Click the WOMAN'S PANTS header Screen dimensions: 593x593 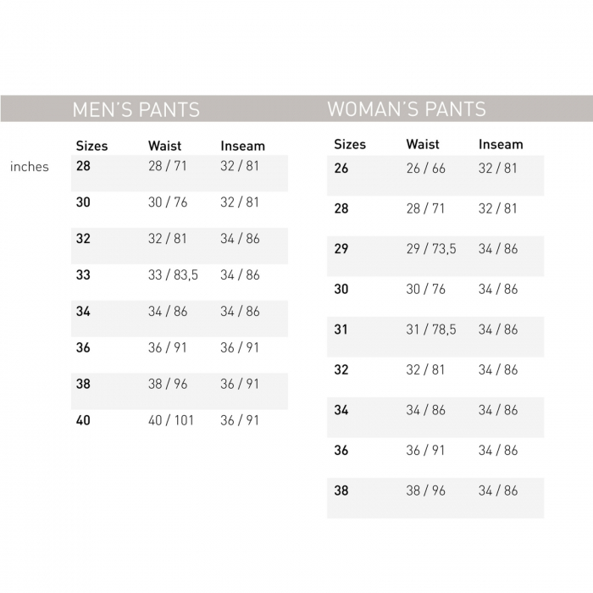point(407,109)
